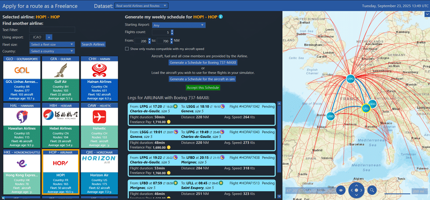The width and height of the screenshot is (430, 200).
Task: Click the info icon beside the schedule heading
Action: (x=221, y=17)
